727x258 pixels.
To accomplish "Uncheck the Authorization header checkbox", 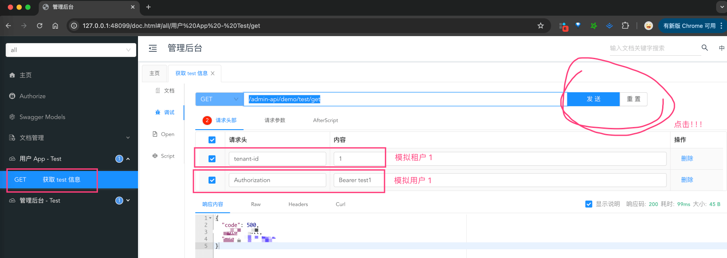I will point(212,180).
